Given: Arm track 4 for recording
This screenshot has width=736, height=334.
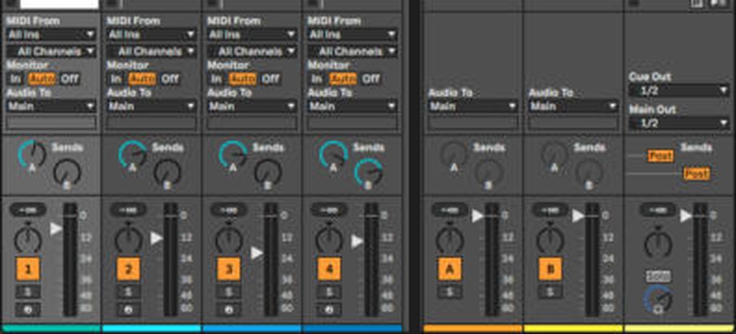Looking at the screenshot, I should 330,310.
